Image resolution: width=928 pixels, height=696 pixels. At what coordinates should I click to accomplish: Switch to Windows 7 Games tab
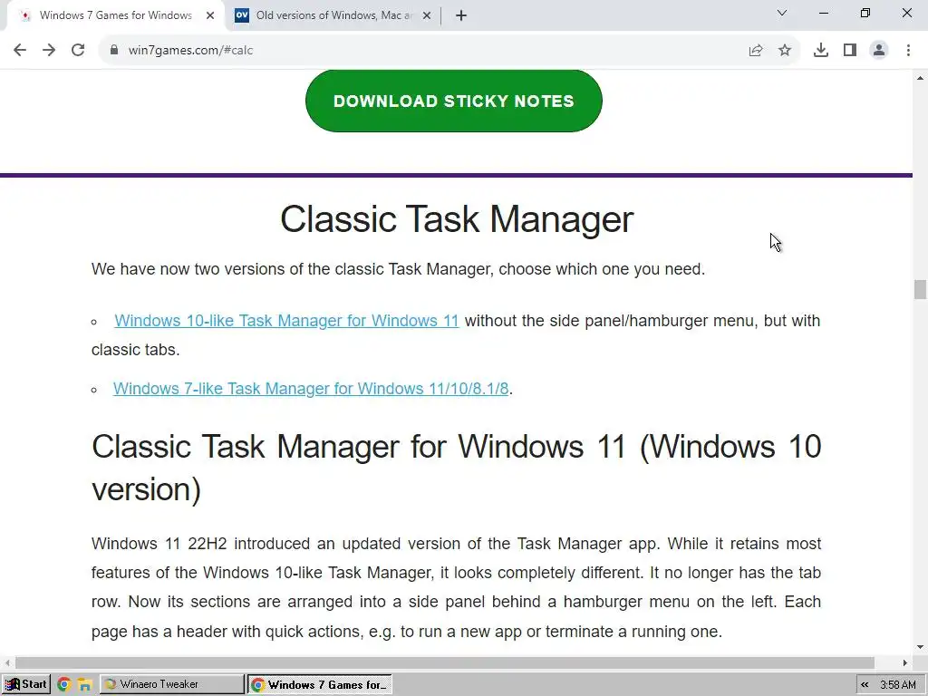point(116,15)
